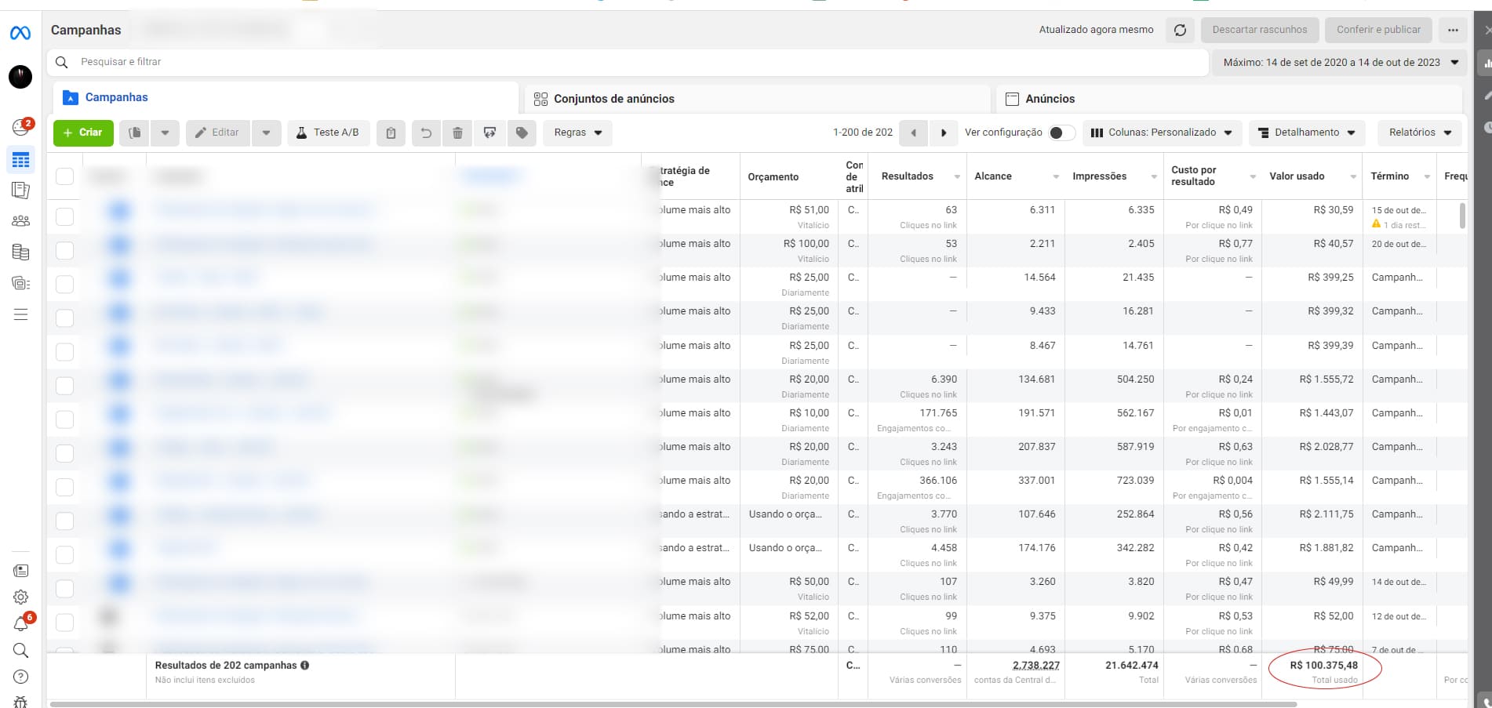The height and width of the screenshot is (708, 1492).
Task: Toggle the Ver configuração switch
Action: pyautogui.click(x=1061, y=133)
